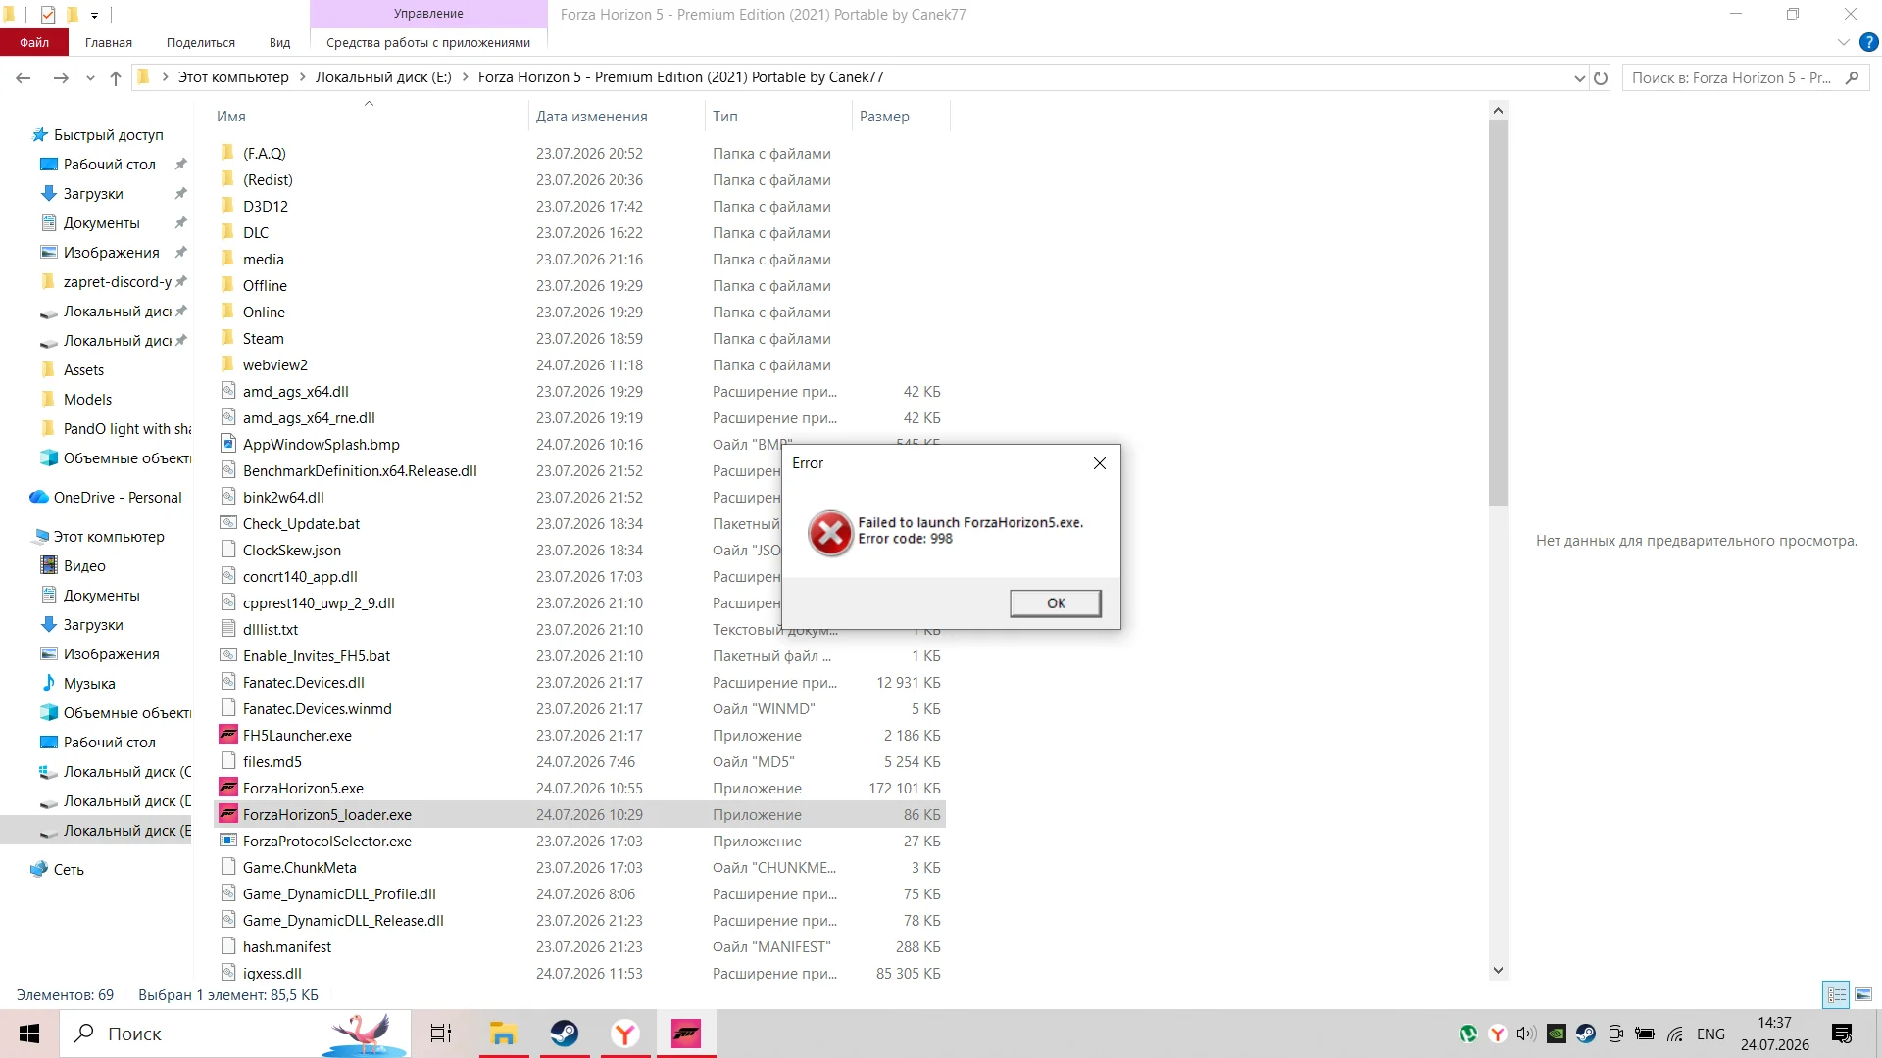Open the Поделиться ribbon tab
The image size is (1882, 1058).
tap(201, 42)
